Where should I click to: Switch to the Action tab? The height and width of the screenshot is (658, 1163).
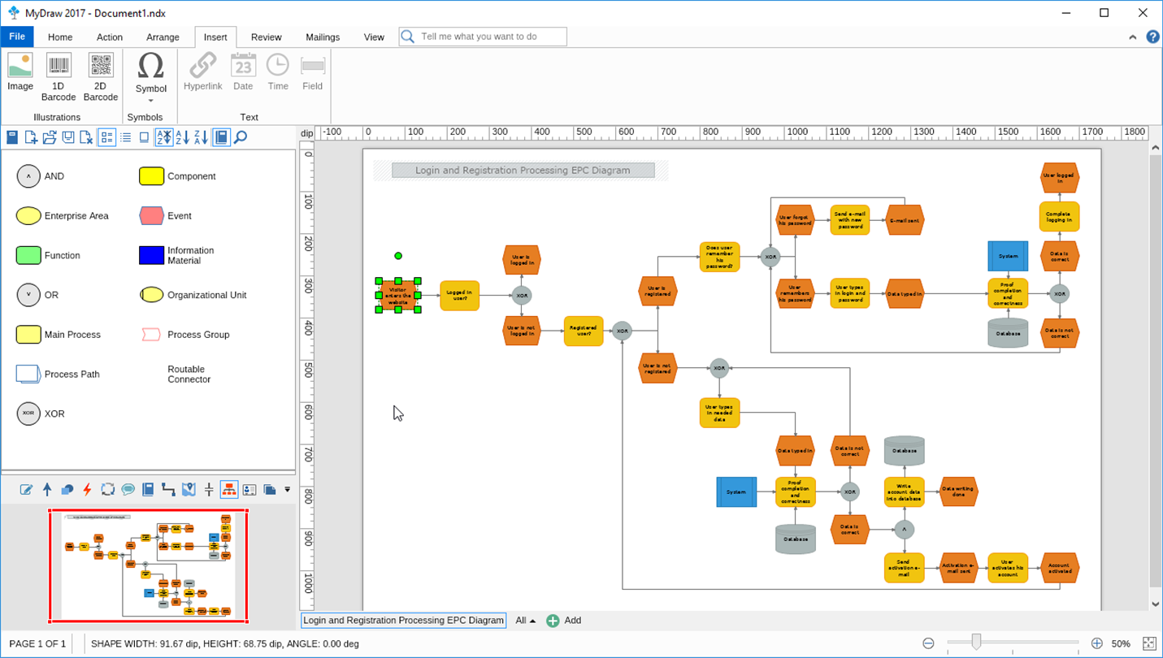tap(110, 37)
